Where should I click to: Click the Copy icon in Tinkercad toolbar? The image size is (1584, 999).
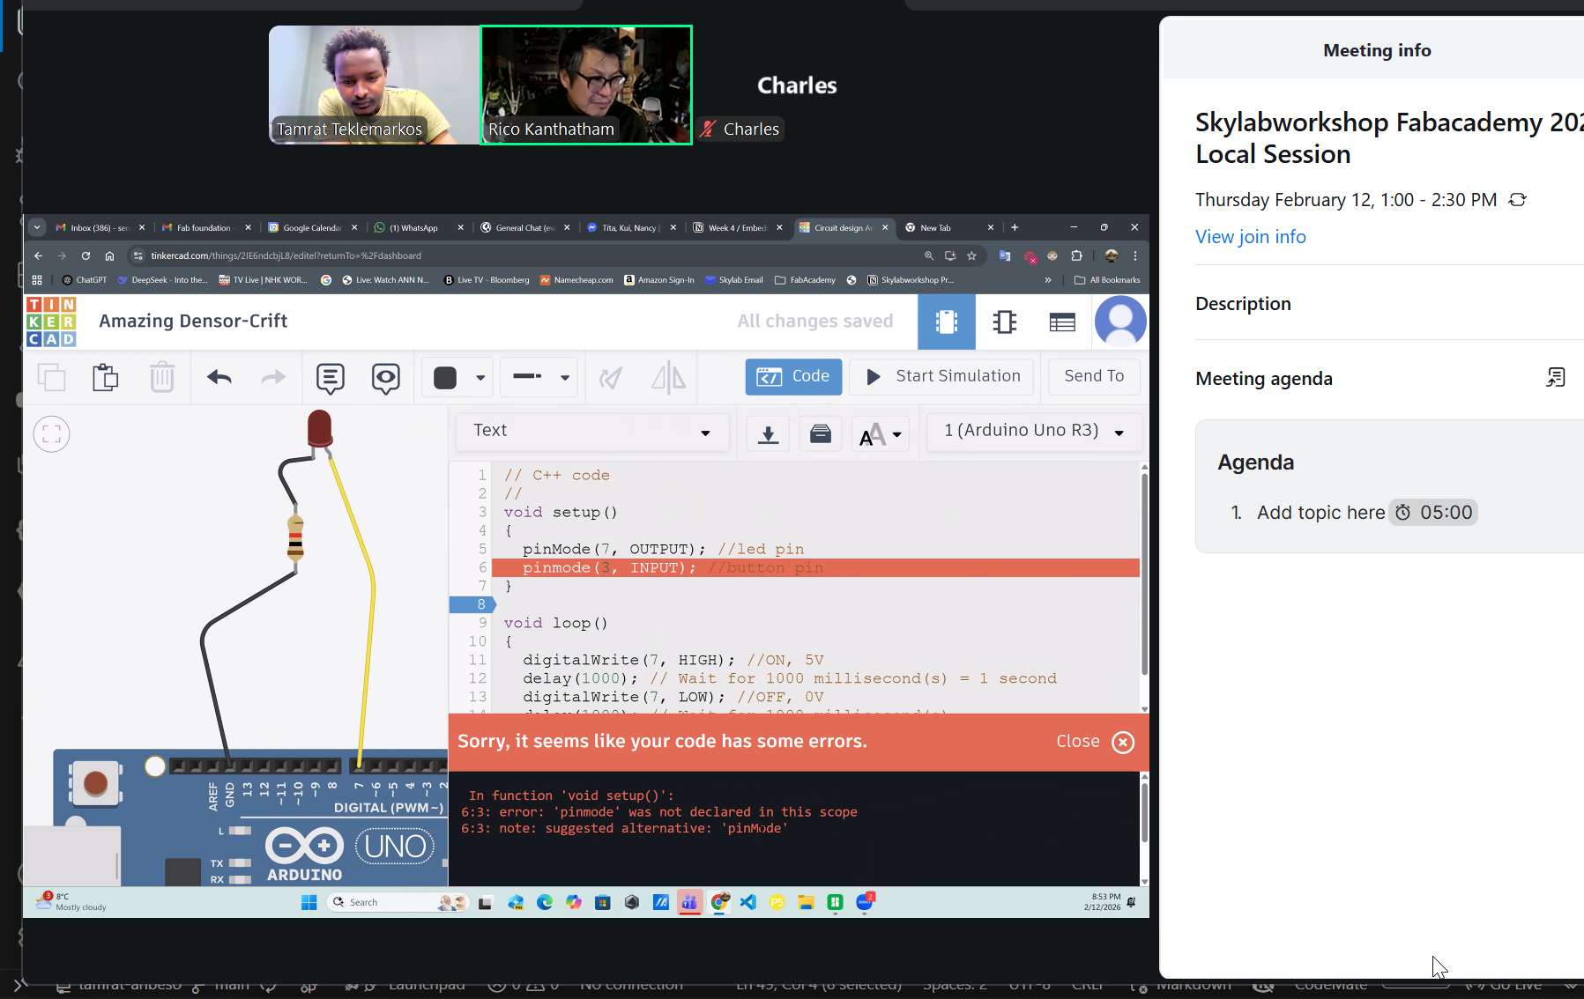(51, 377)
